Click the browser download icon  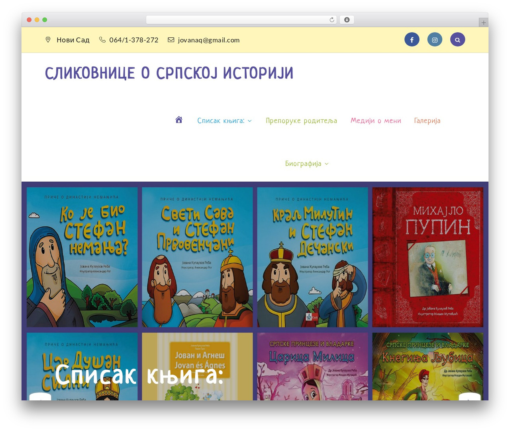[x=347, y=20]
